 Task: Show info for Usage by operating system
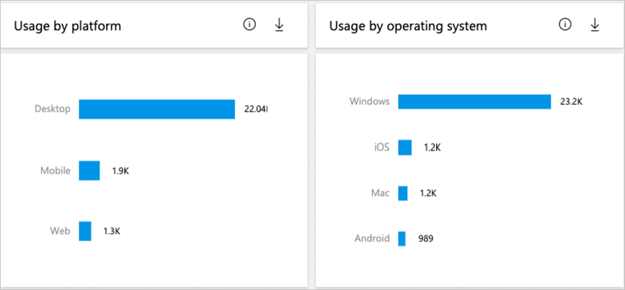click(x=565, y=25)
